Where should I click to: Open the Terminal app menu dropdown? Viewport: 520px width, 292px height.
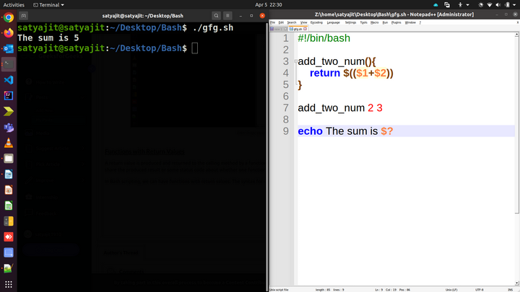[x=49, y=5]
